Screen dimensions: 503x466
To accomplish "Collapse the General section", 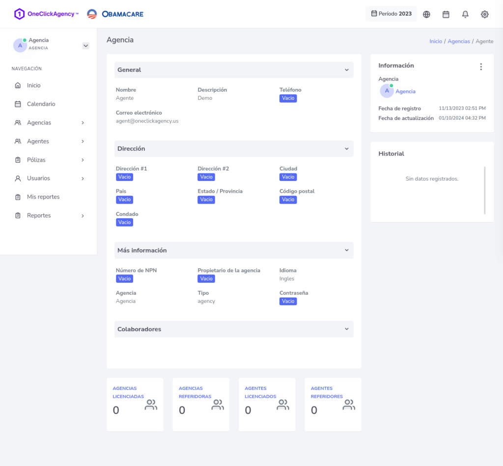I will pos(346,70).
